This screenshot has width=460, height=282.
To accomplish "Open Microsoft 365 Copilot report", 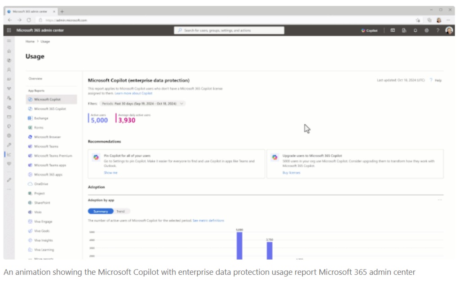I will pyautogui.click(x=50, y=109).
